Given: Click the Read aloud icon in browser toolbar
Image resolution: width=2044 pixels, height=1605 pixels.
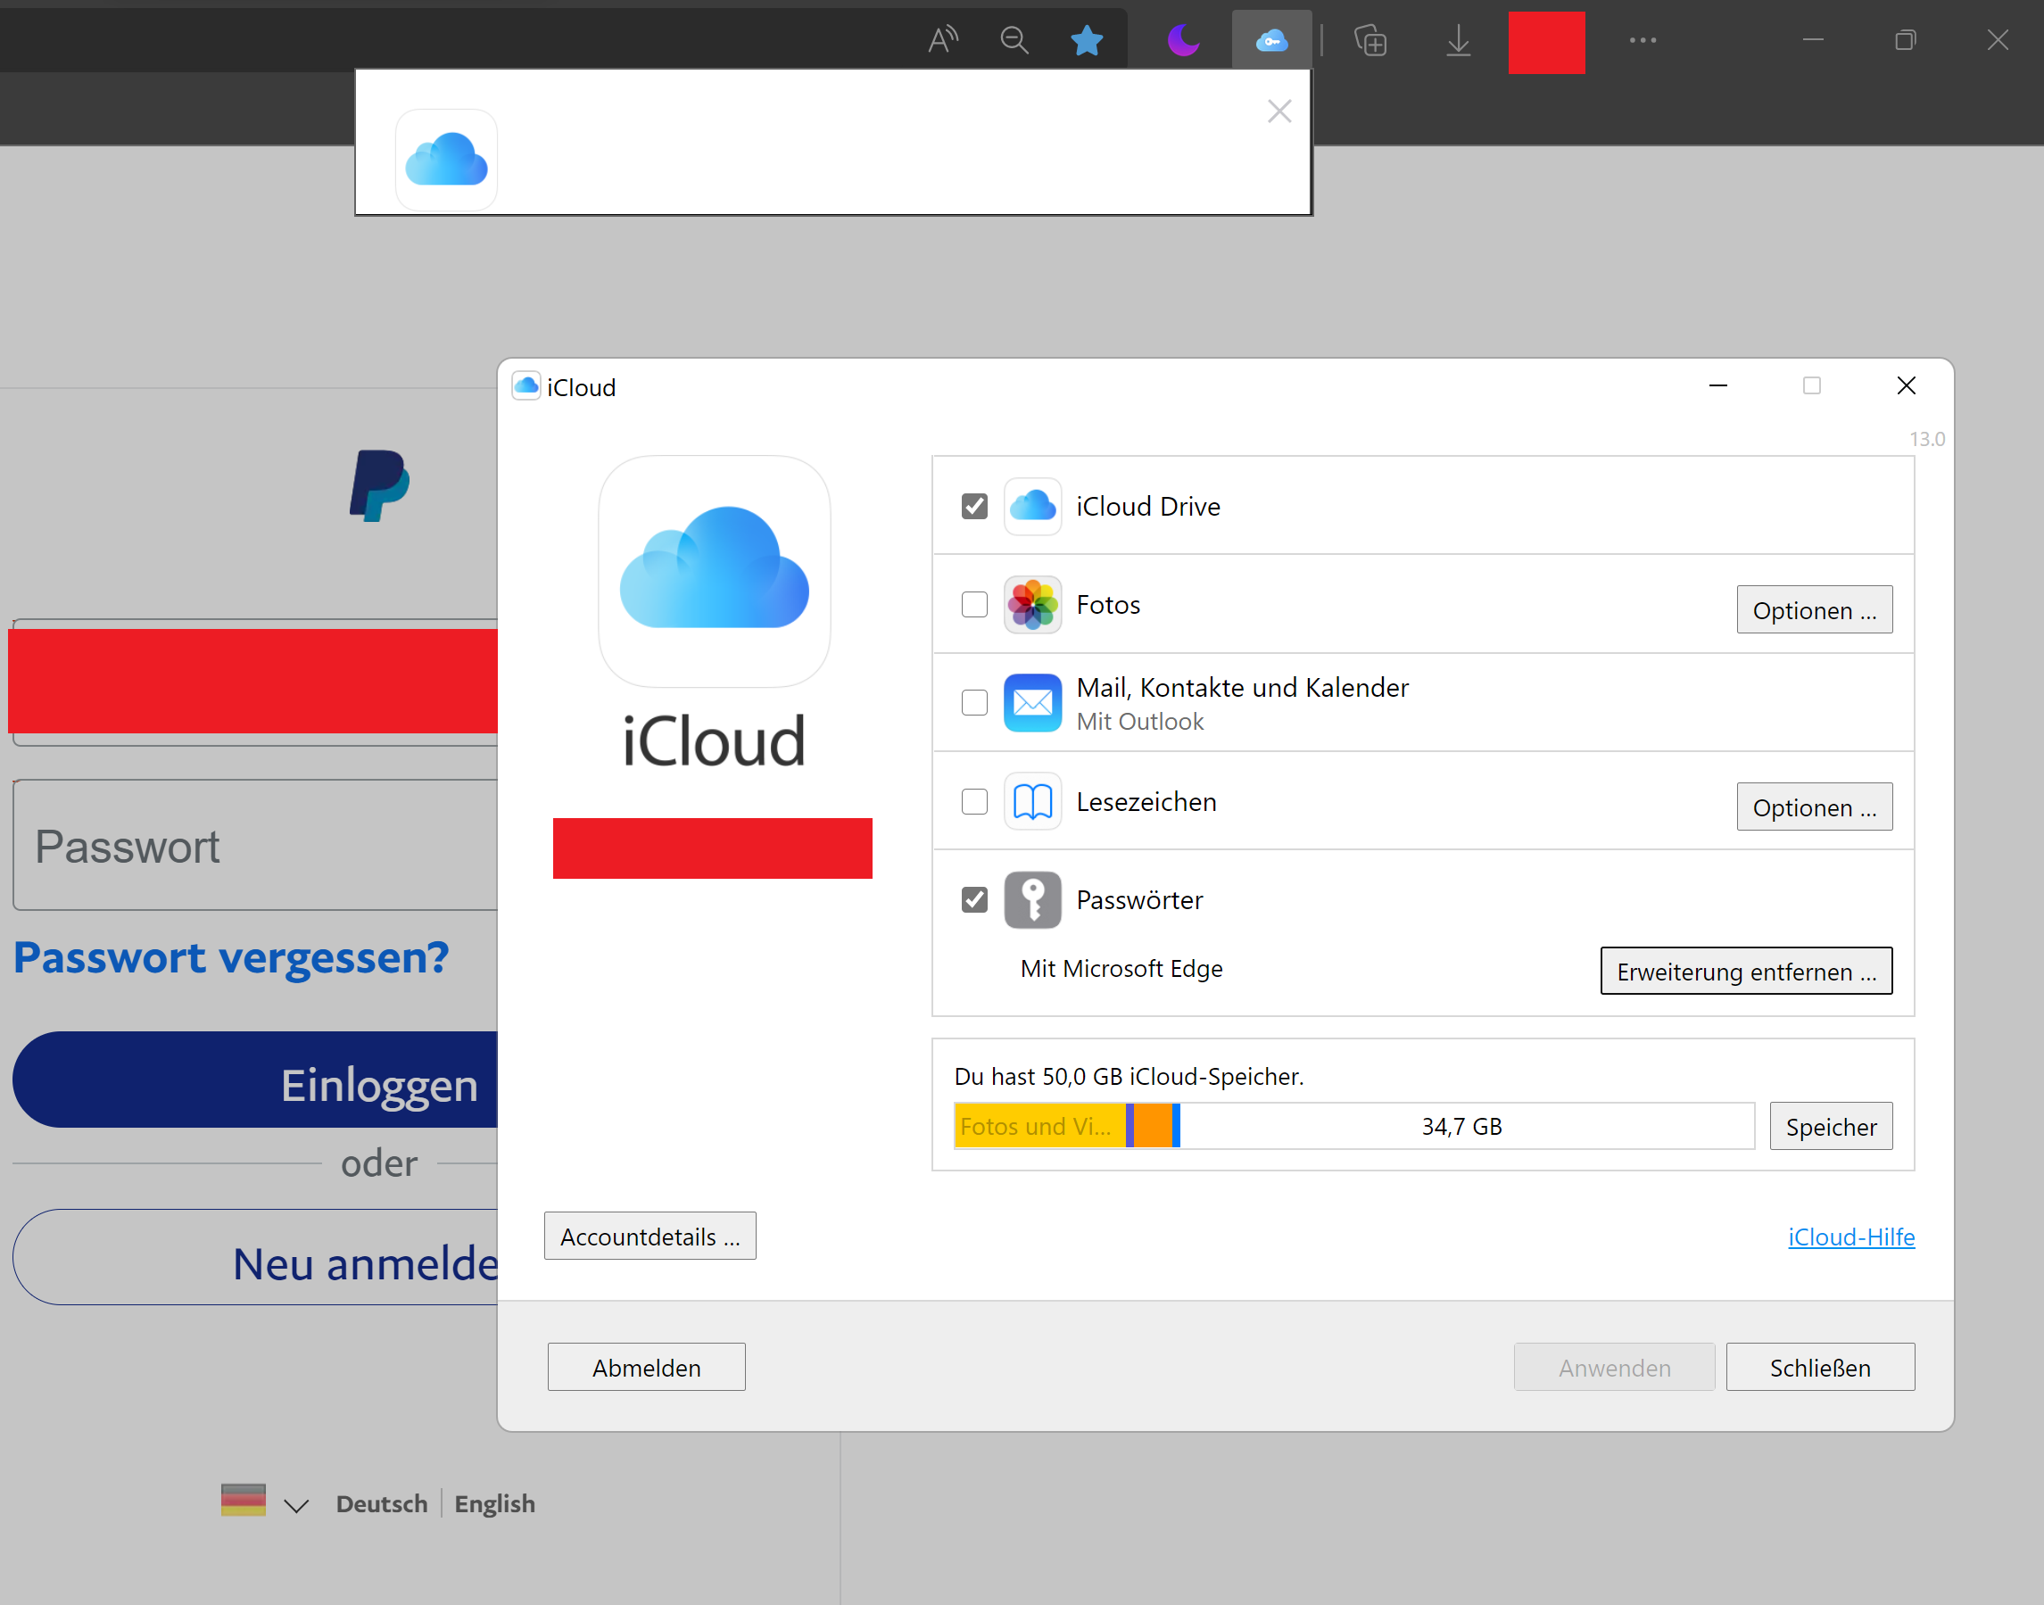Looking at the screenshot, I should [x=942, y=40].
